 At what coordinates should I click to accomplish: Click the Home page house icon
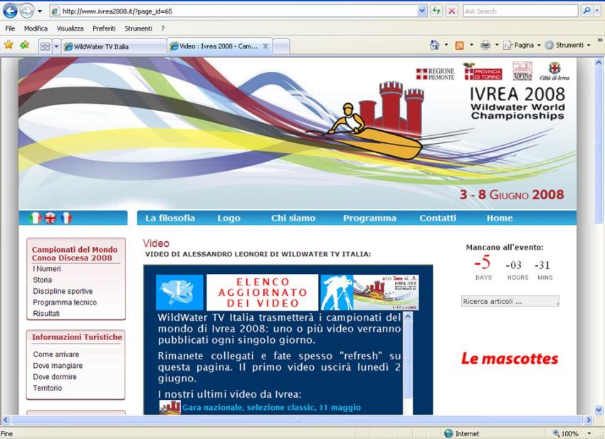point(435,45)
